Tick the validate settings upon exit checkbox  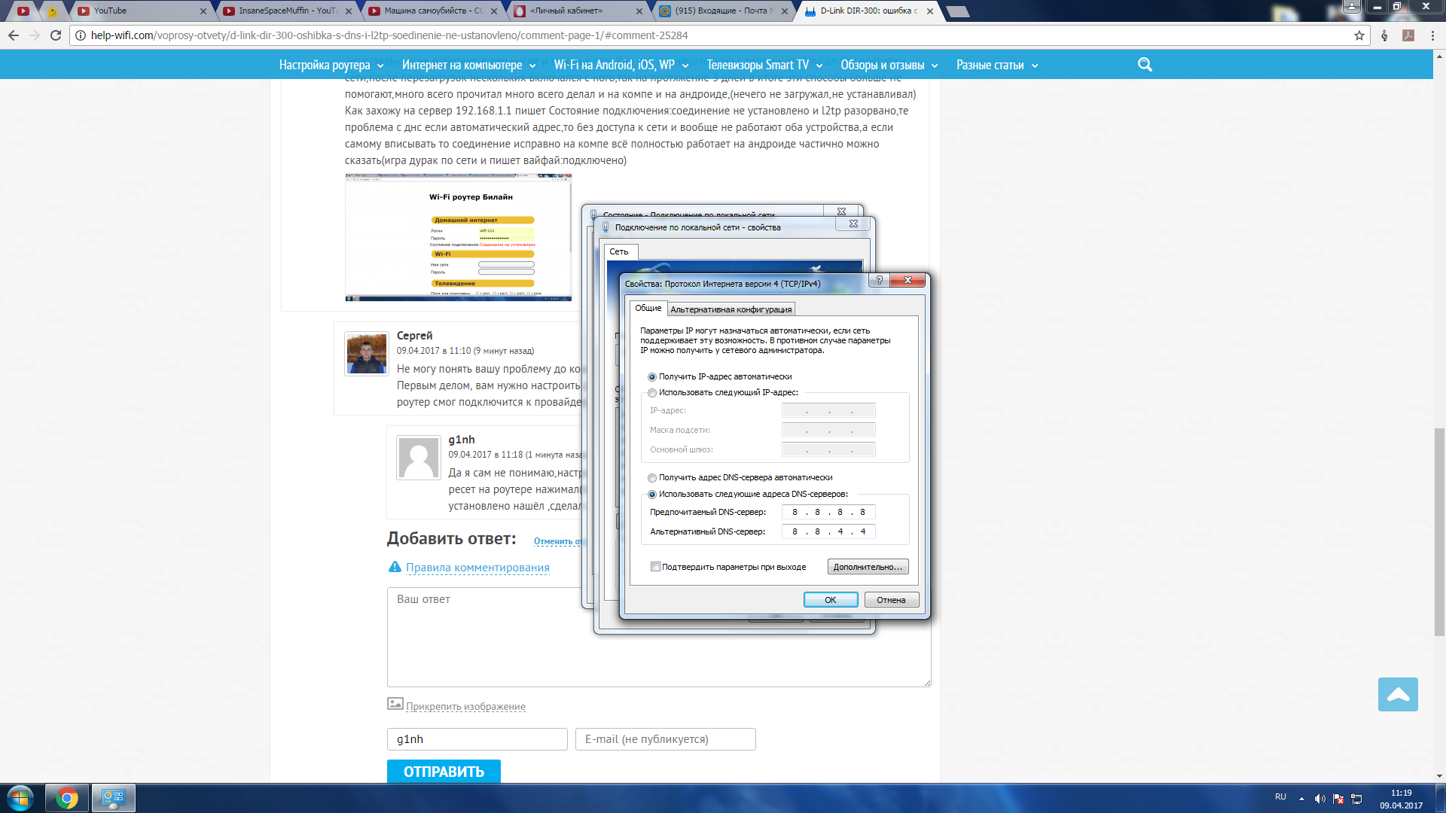655,567
